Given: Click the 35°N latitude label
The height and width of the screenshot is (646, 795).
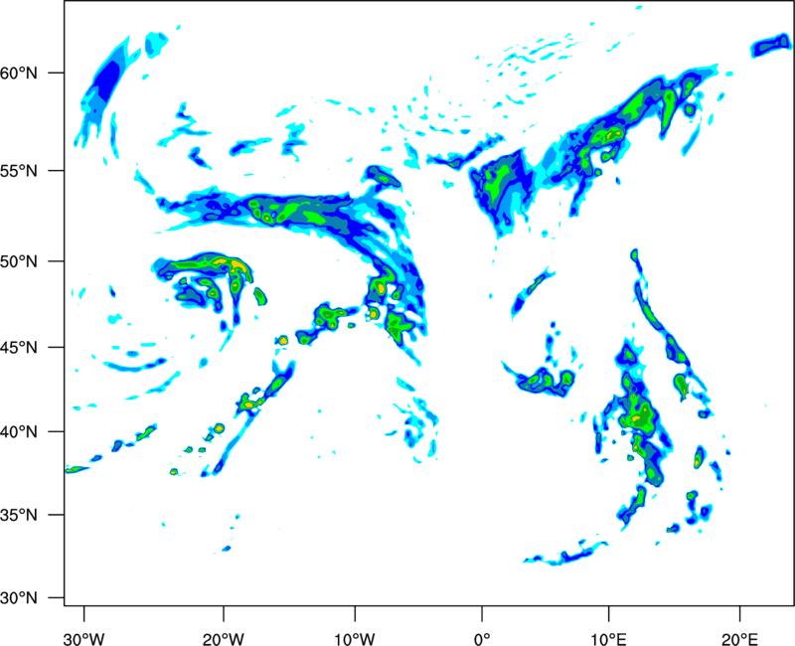Looking at the screenshot, I should [x=19, y=515].
